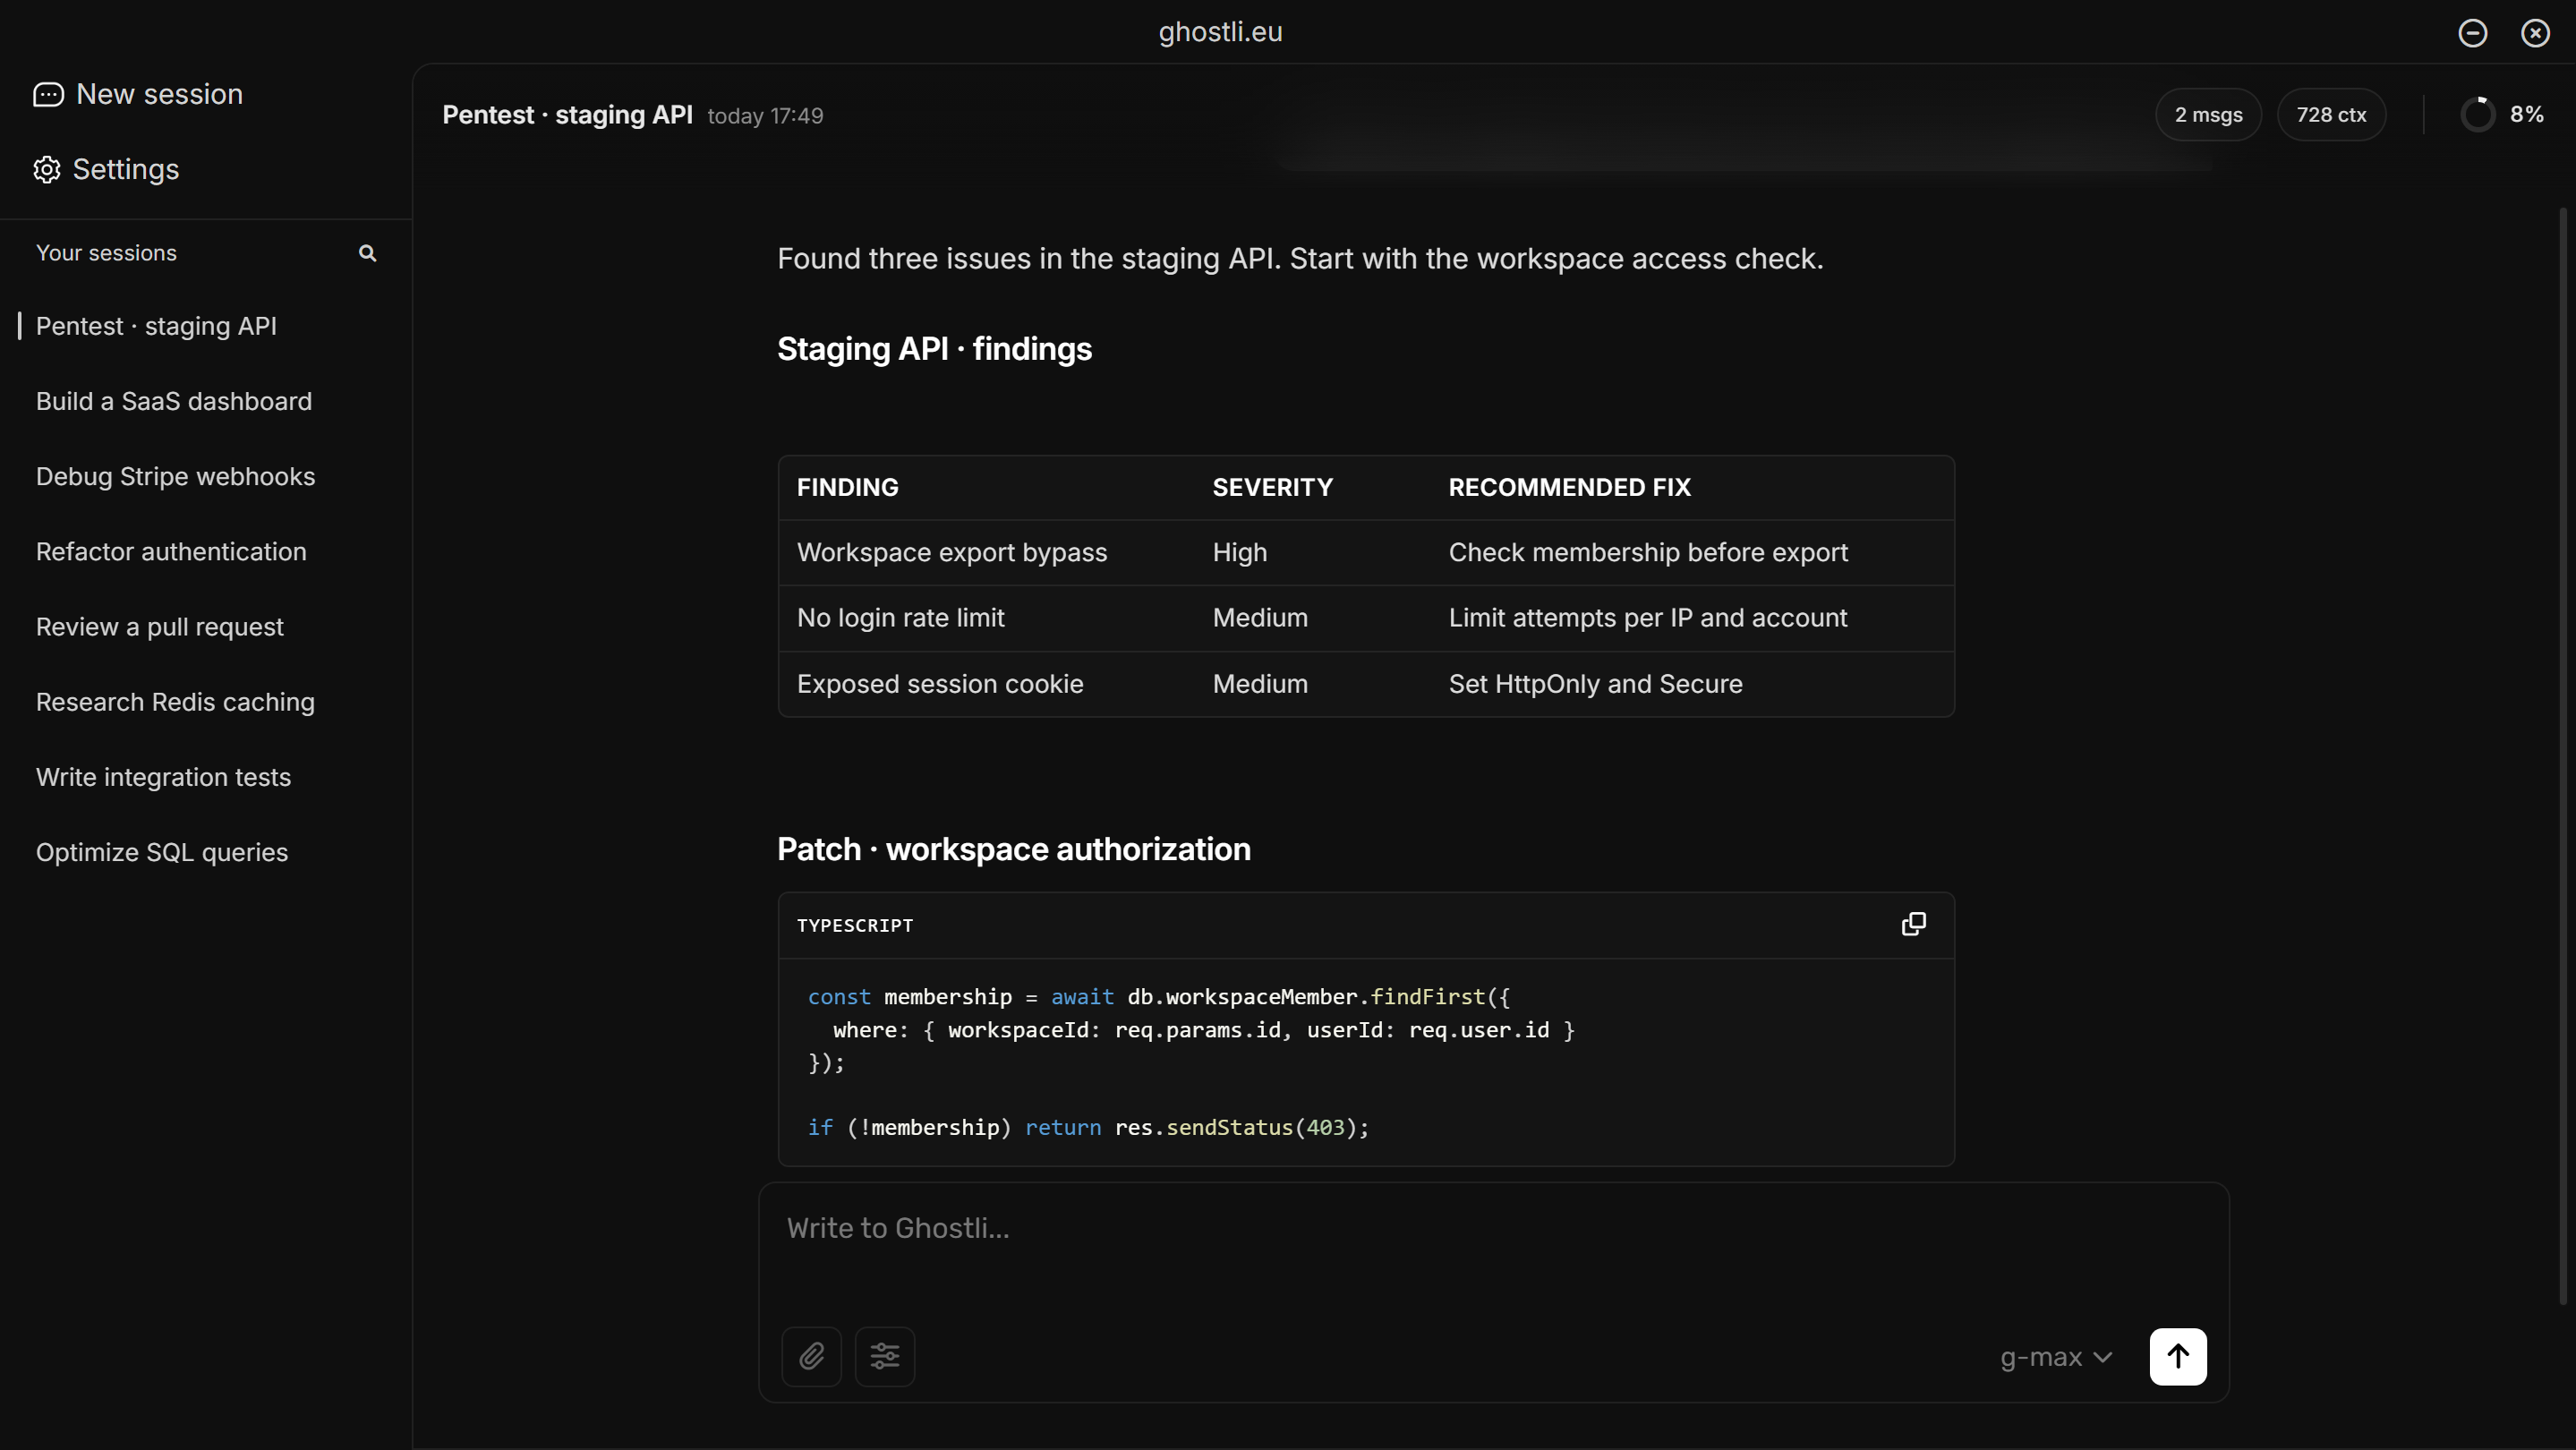Click the today 17:49 timestamp
The width and height of the screenshot is (2576, 1450).
[x=765, y=116]
